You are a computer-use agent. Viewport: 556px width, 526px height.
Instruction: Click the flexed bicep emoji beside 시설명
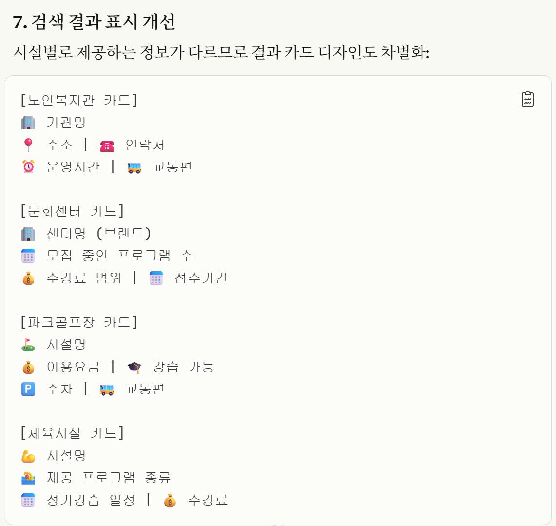coord(28,456)
